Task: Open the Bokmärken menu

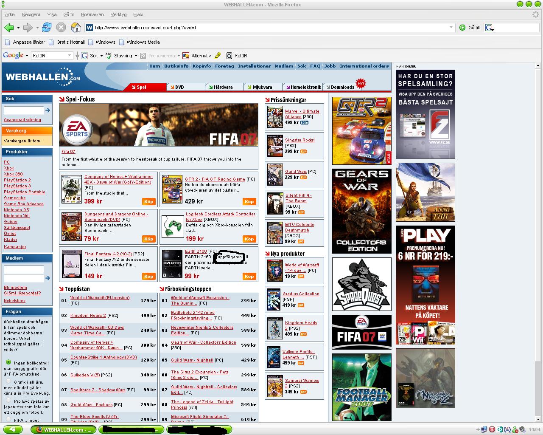Action: 92,14
